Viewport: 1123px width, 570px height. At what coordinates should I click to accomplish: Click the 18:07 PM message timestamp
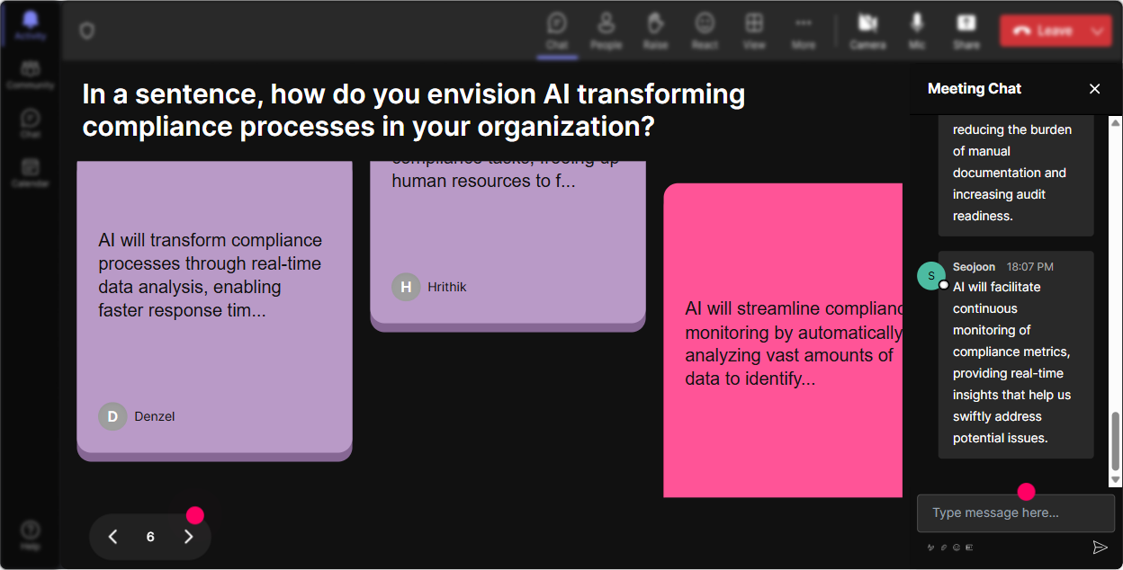pyautogui.click(x=1029, y=267)
